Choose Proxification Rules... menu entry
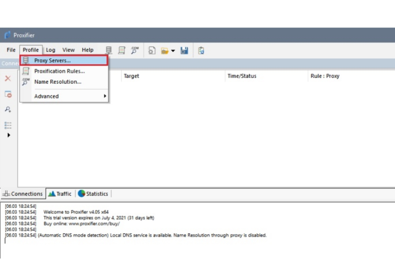Image resolution: width=395 pixels, height=276 pixels. (64, 71)
